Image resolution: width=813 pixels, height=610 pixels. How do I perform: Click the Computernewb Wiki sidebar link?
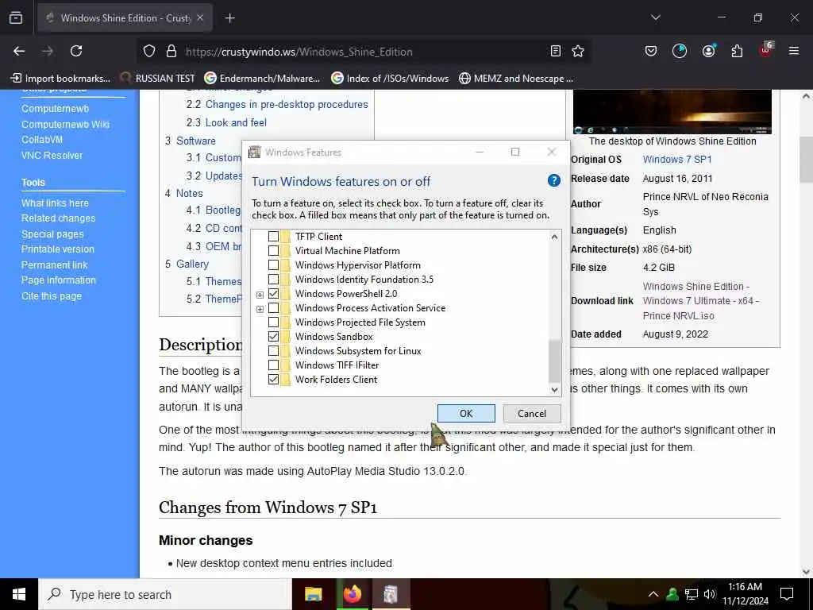(x=65, y=125)
